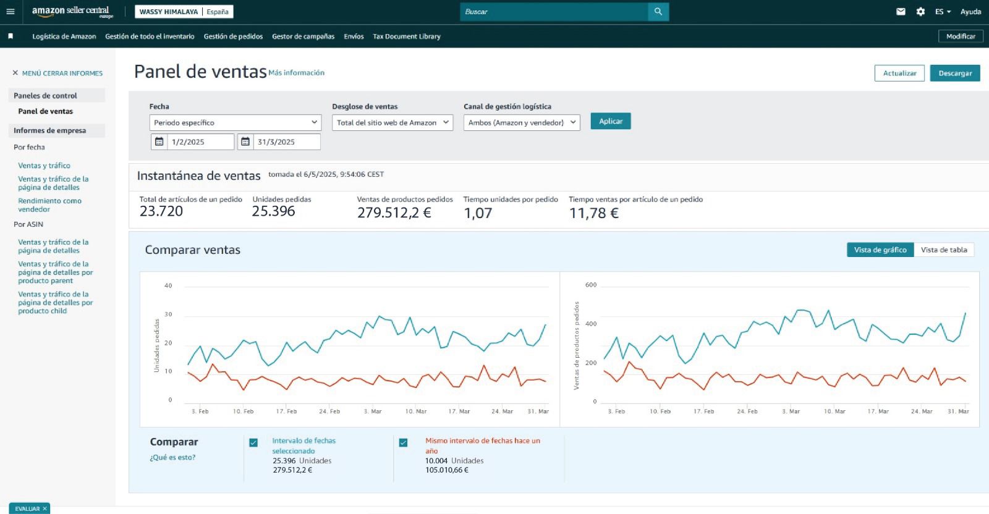Open Gestión de pedidos menu item

pyautogui.click(x=233, y=36)
